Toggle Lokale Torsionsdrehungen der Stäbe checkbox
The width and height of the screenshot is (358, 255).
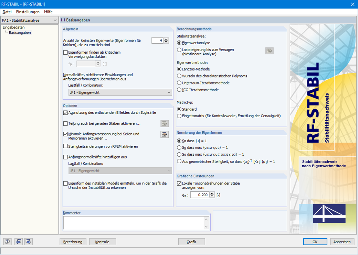(x=179, y=184)
